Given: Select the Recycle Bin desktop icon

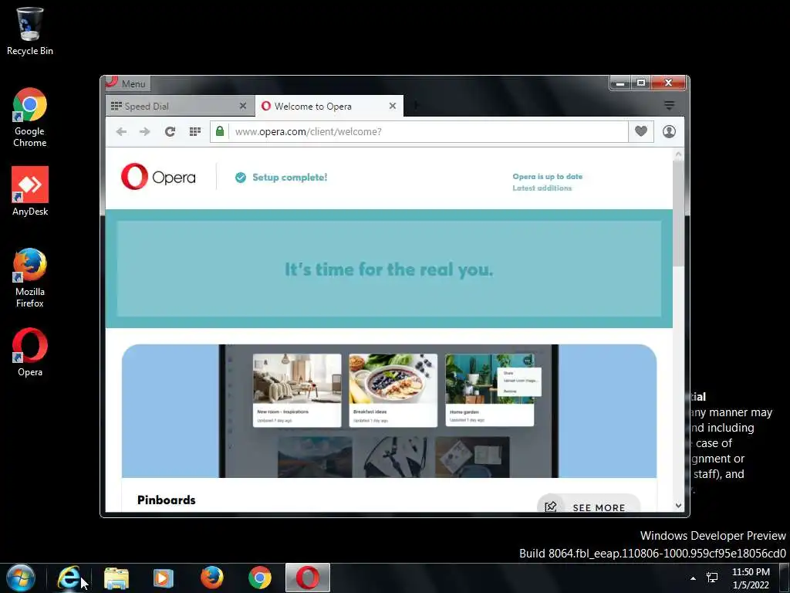Looking at the screenshot, I should [x=30, y=31].
